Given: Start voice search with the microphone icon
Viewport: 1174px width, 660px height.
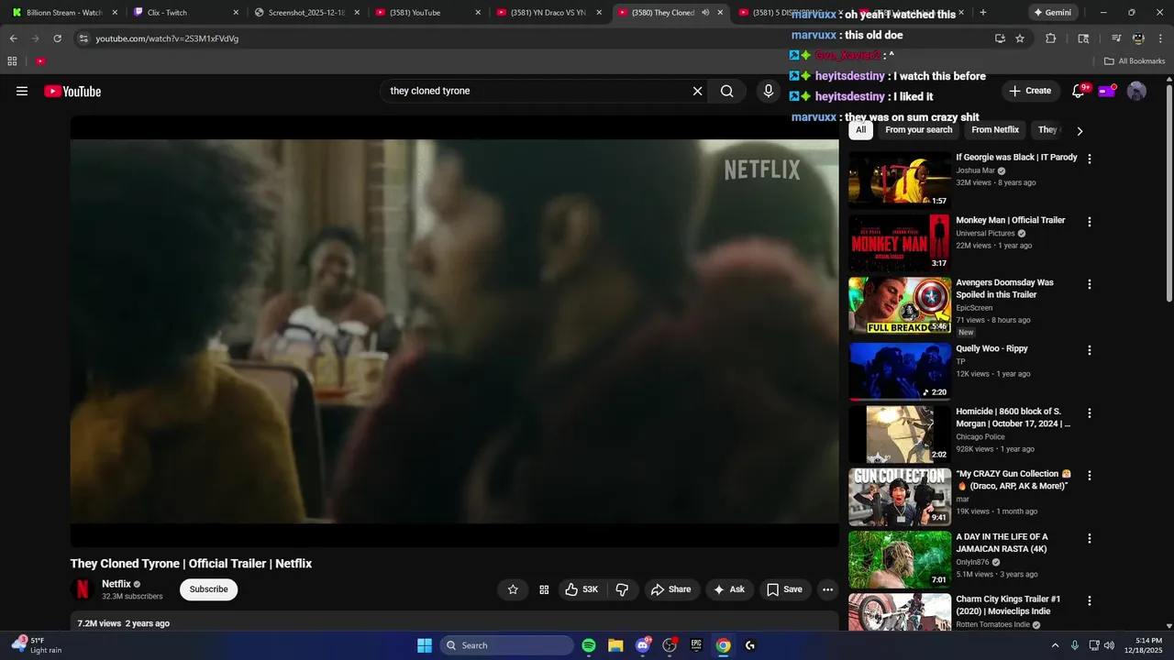Looking at the screenshot, I should [x=769, y=91].
